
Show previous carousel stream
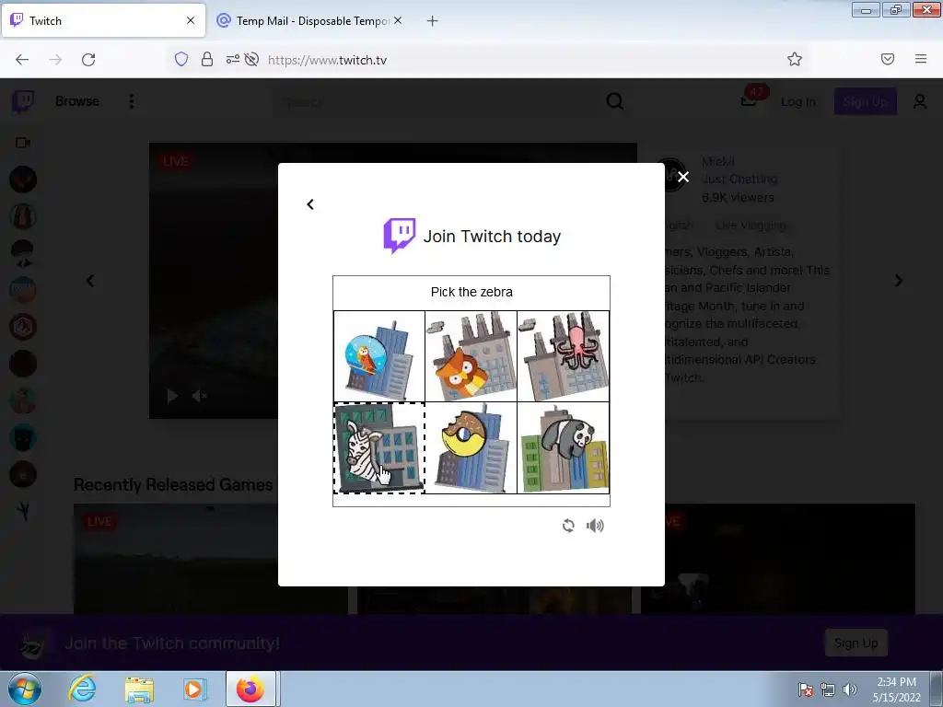(x=90, y=281)
